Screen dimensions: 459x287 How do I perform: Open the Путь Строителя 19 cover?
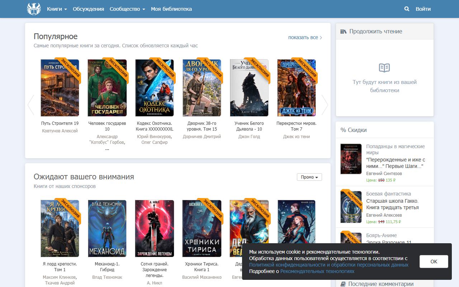coord(60,88)
